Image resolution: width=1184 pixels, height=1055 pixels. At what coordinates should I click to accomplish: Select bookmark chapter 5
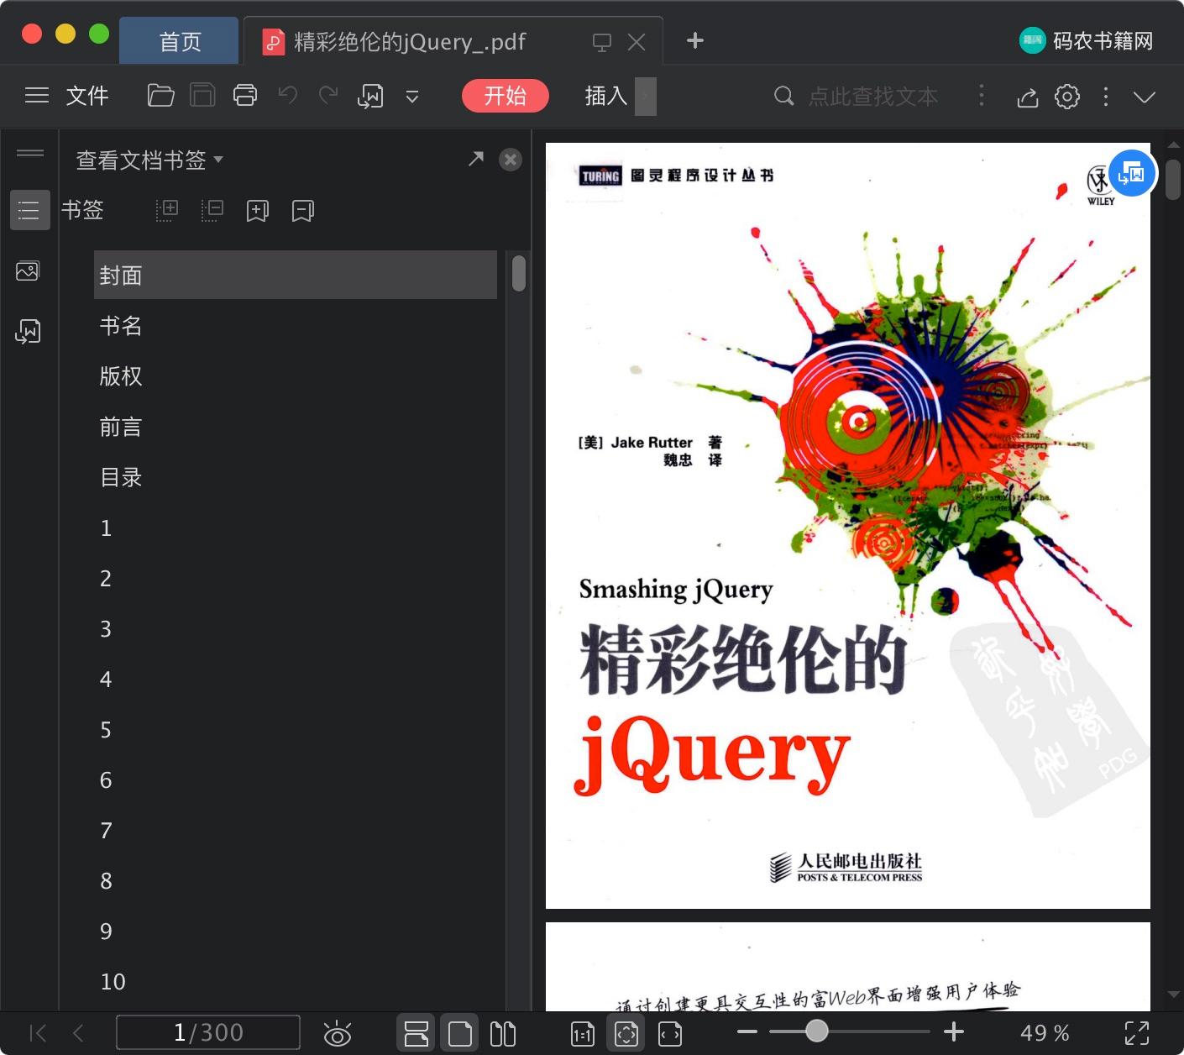coord(296,729)
